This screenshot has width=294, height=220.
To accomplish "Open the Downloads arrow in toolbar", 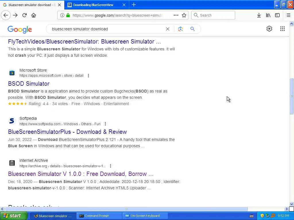I will click(259, 15).
